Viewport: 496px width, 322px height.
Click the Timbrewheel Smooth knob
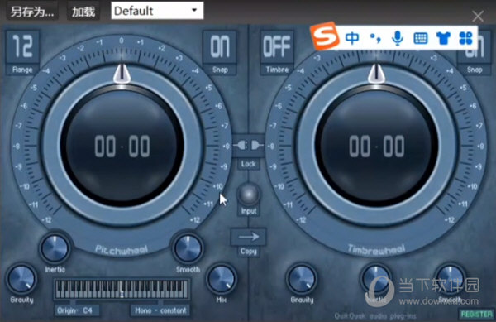tap(451, 279)
